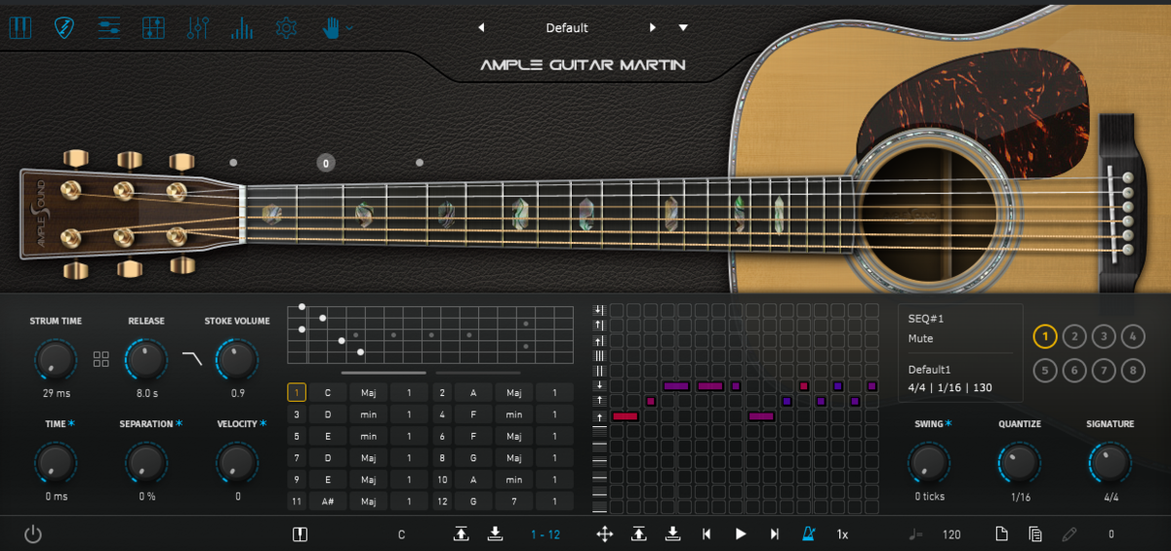Open chord 12 type 7 dropdown

click(x=514, y=501)
